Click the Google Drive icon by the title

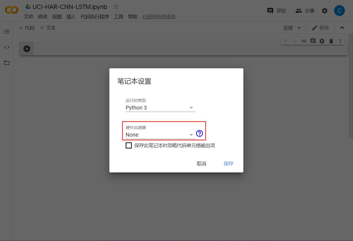(28, 7)
